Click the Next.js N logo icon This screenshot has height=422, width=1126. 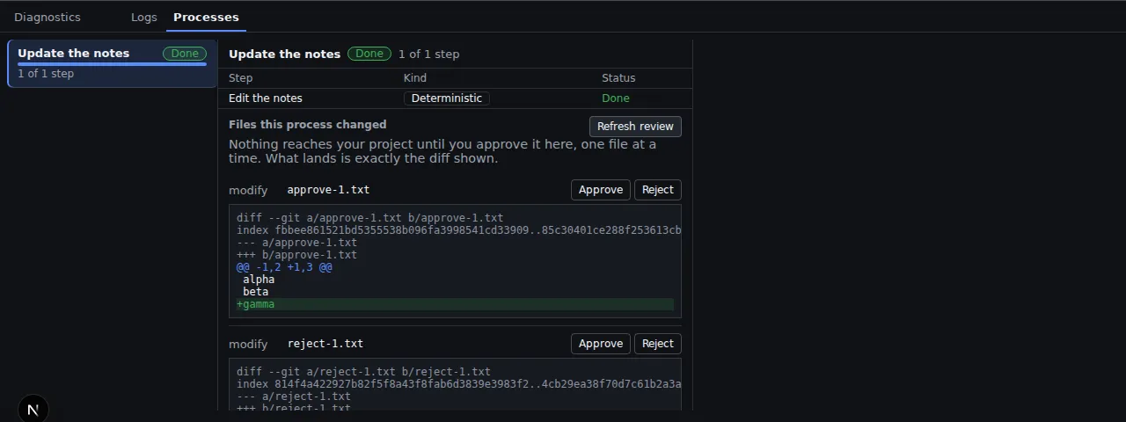click(33, 410)
